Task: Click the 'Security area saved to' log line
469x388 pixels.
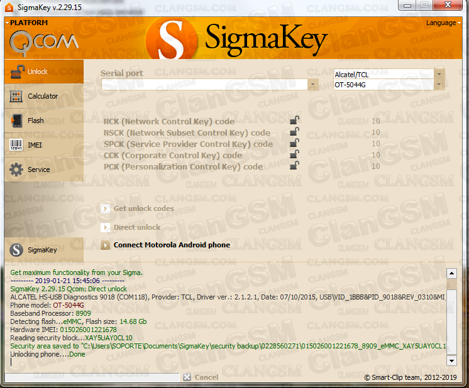Action: click(228, 346)
